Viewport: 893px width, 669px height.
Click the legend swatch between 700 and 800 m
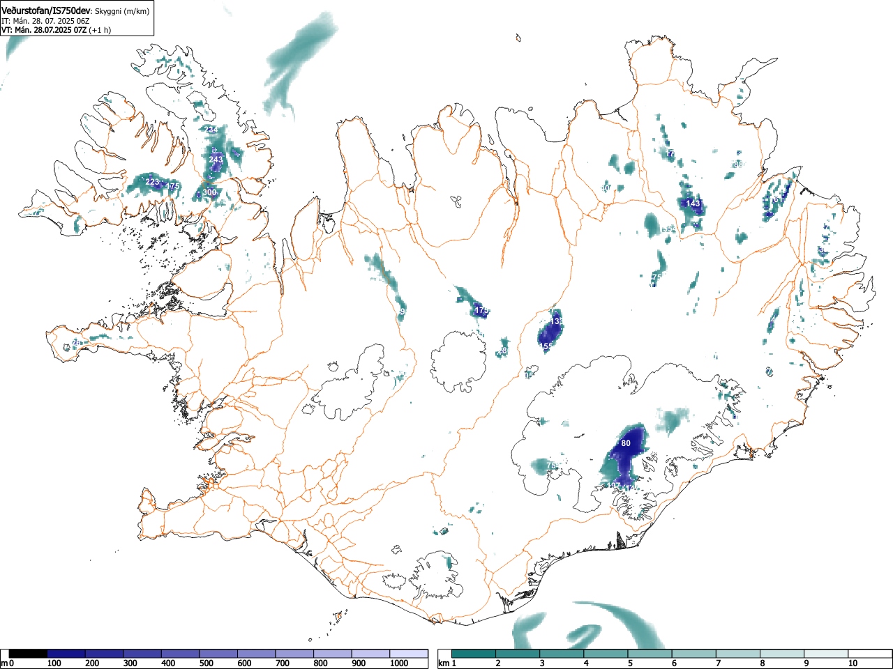[x=295, y=654]
